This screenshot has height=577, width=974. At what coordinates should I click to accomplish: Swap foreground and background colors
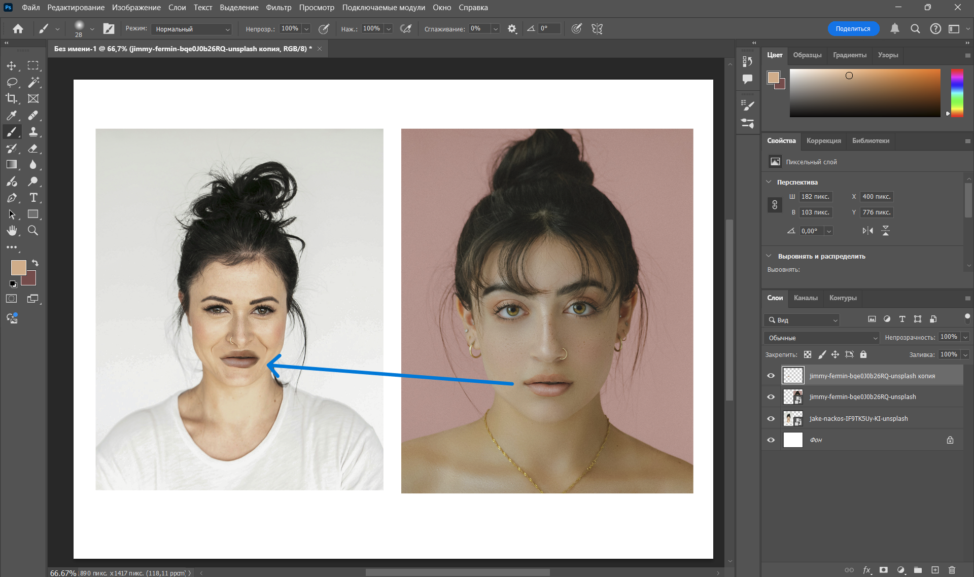(34, 263)
